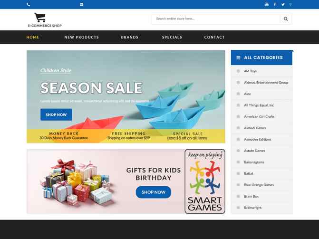
Task: Open the New Products menu
Action: (x=82, y=37)
